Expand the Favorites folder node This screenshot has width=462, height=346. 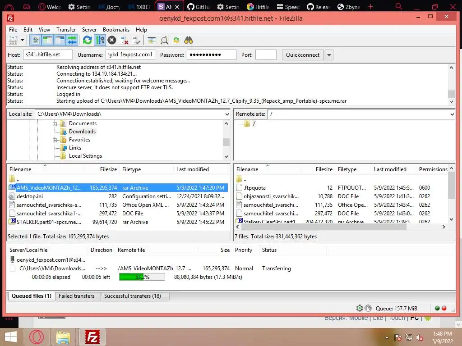click(x=55, y=141)
